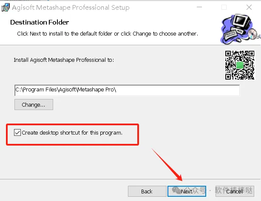Go to previous step with Back
This screenshot has width=261, height=201.
point(147,191)
